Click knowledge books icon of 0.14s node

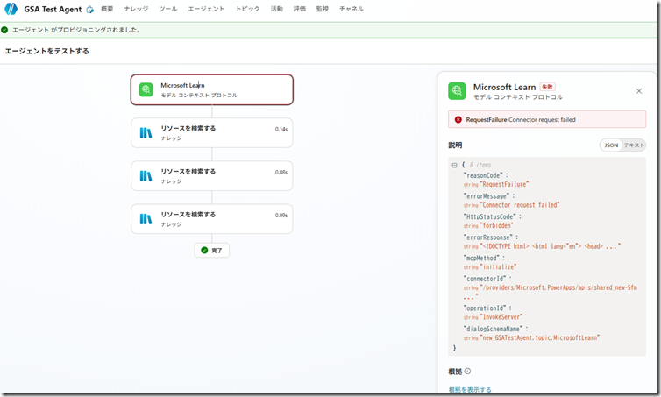click(x=146, y=133)
